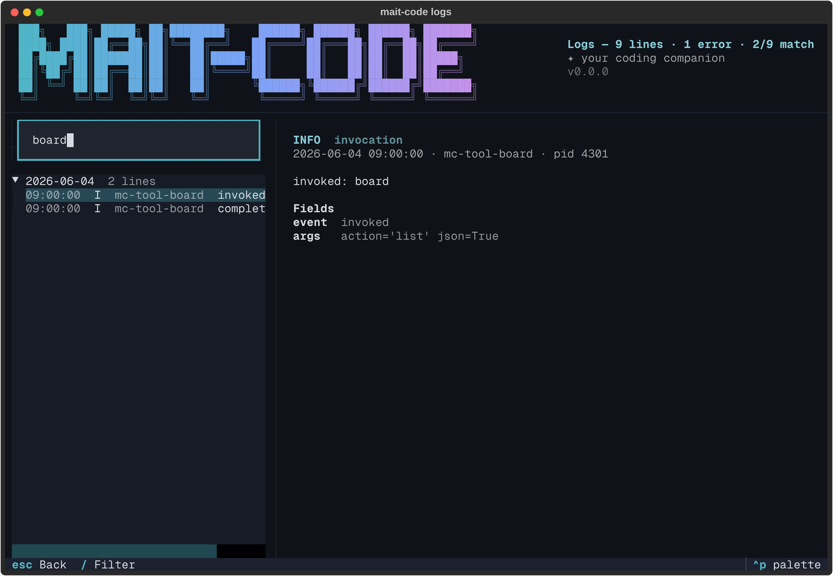Collapse the 2026-06-04 date group
This screenshot has height=576, width=833.
pyautogui.click(x=15, y=180)
